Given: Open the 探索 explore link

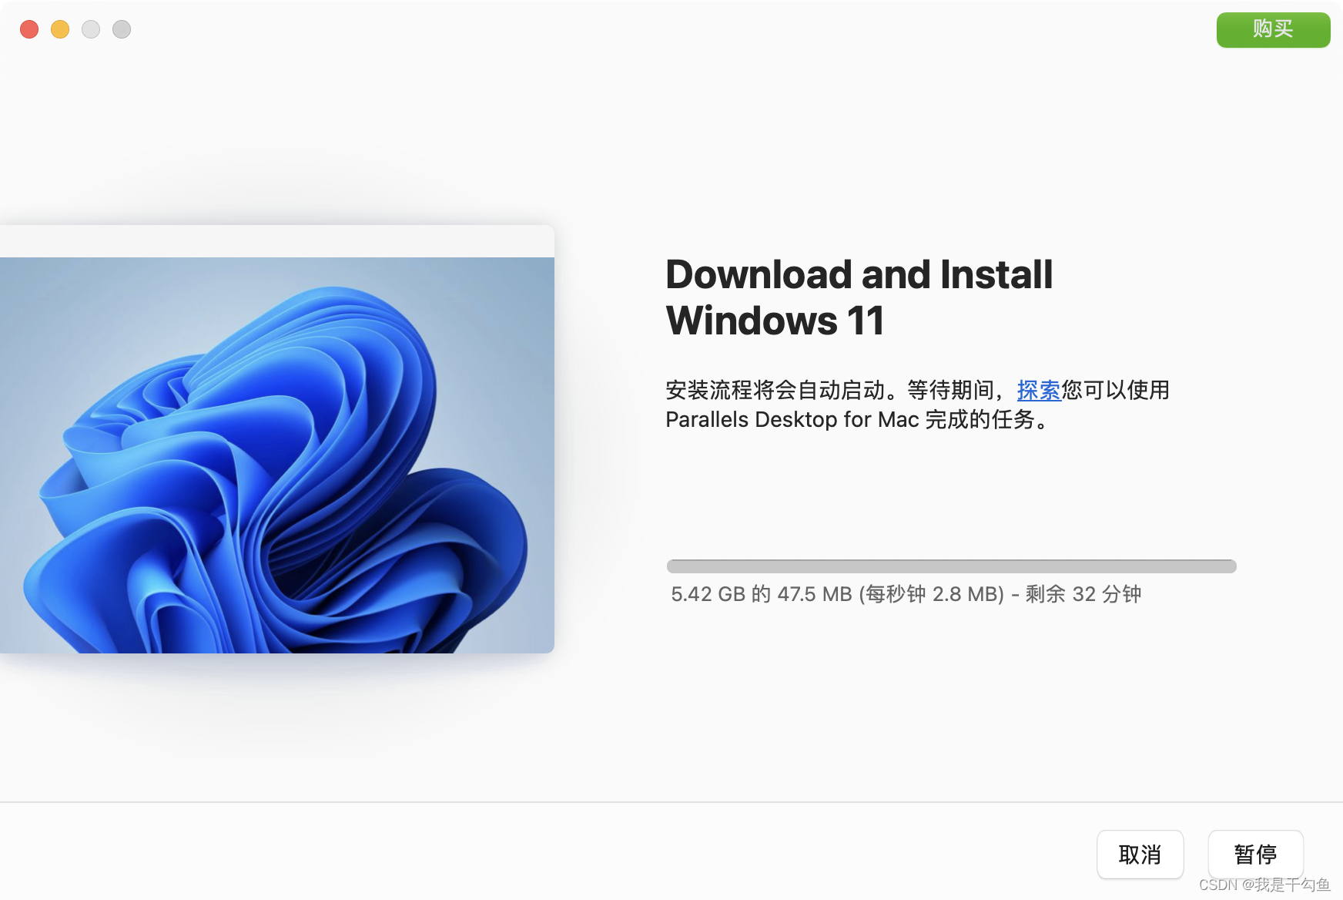Looking at the screenshot, I should coord(1039,390).
